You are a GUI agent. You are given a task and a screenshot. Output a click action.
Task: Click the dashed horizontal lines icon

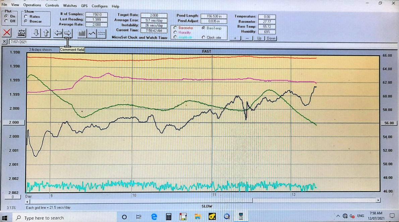pyautogui.click(x=101, y=33)
